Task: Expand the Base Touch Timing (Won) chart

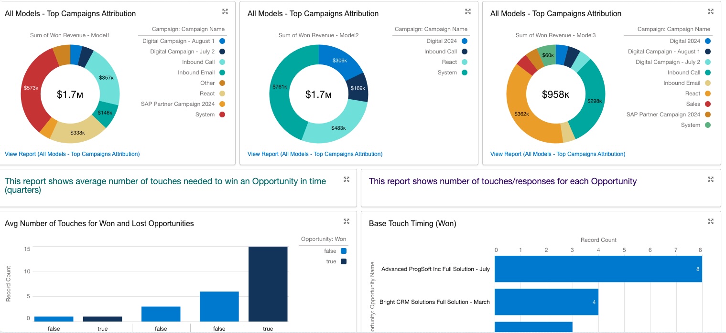Action: click(711, 221)
